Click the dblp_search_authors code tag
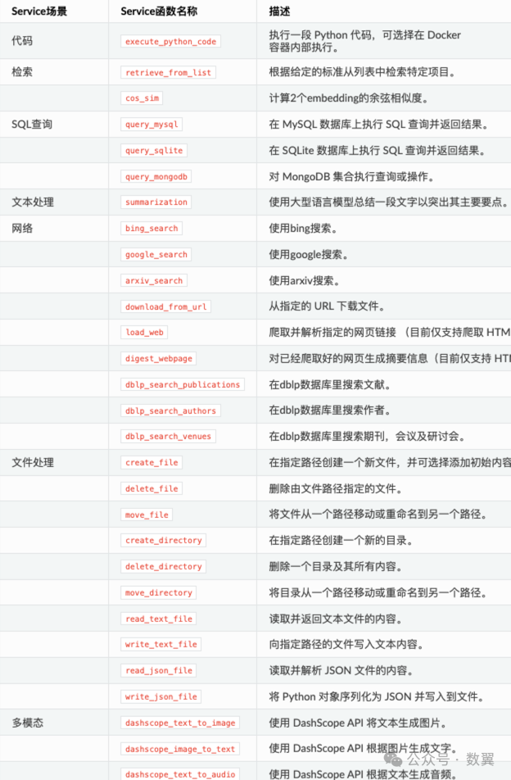 170,411
